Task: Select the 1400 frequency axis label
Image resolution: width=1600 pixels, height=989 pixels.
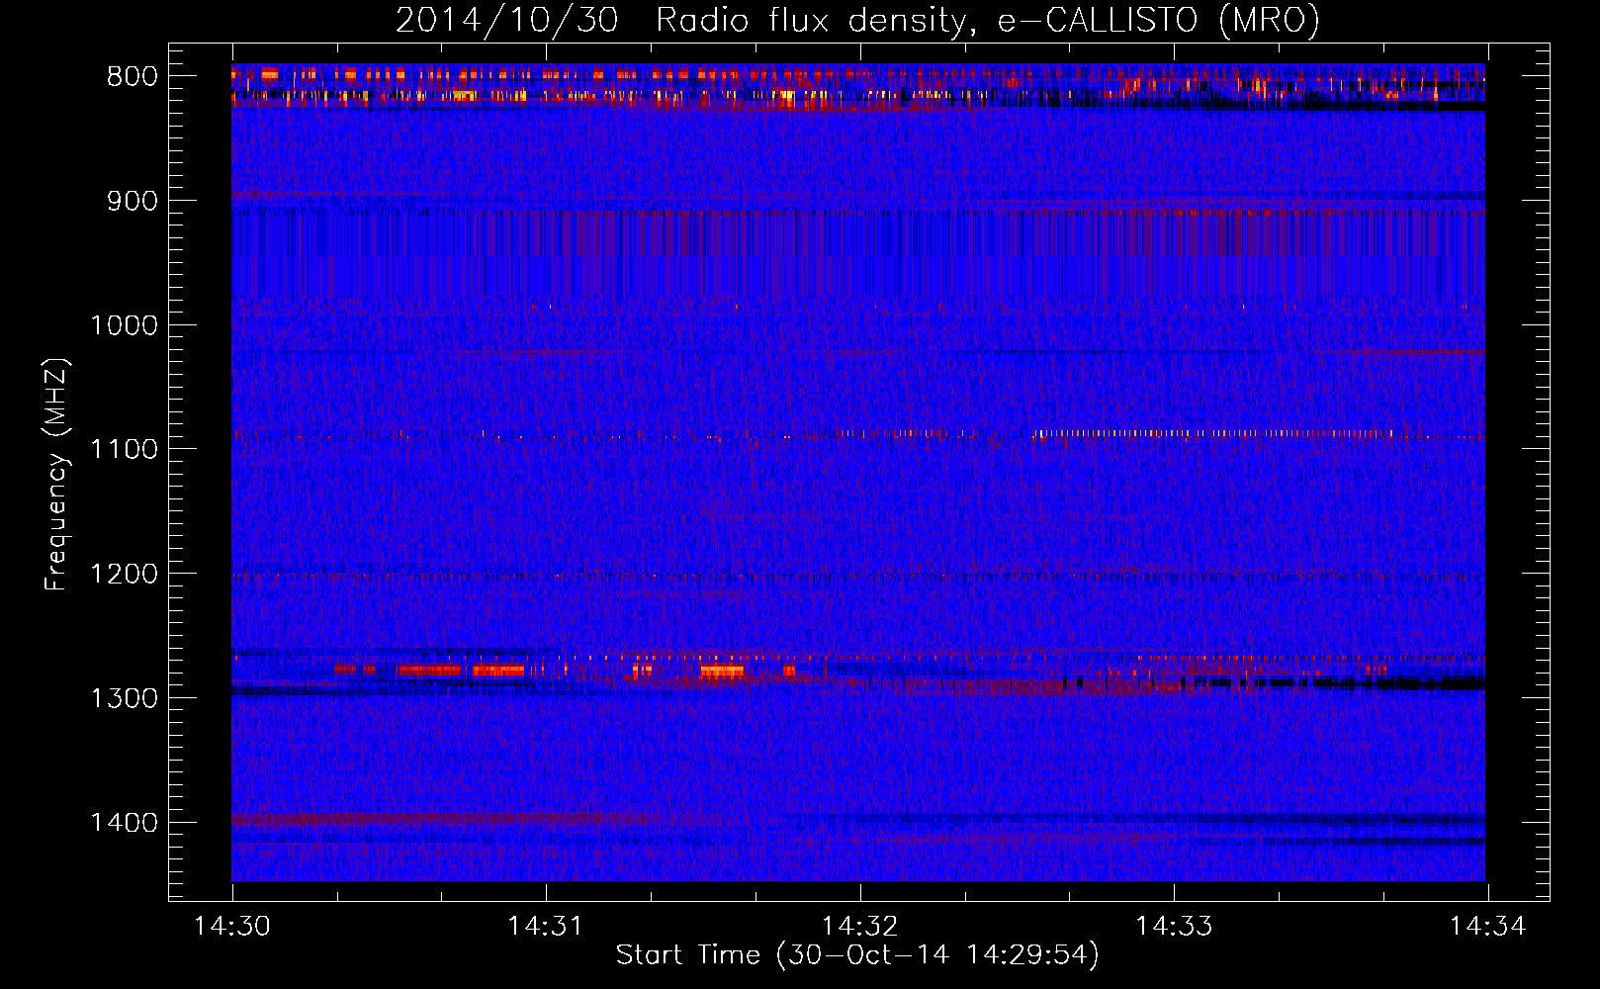Action: click(124, 823)
